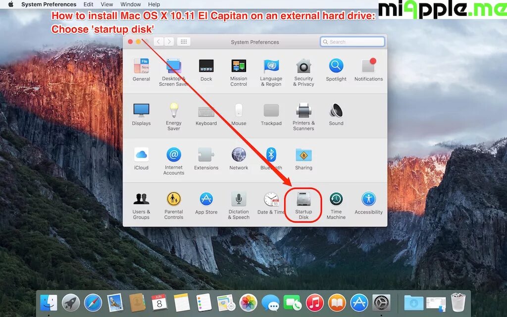This screenshot has height=317, width=507.
Task: Open Mail from the Dock
Action: [115, 303]
